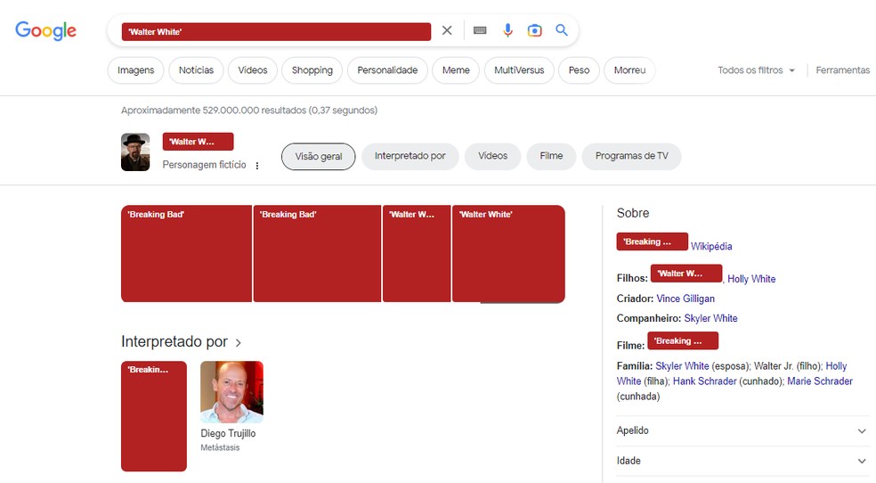Open the three-dot menu beside Personagem fictício
The height and width of the screenshot is (483, 876).
257,166
